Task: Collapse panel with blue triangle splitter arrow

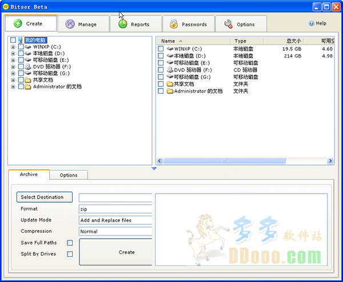Action: click(154, 168)
